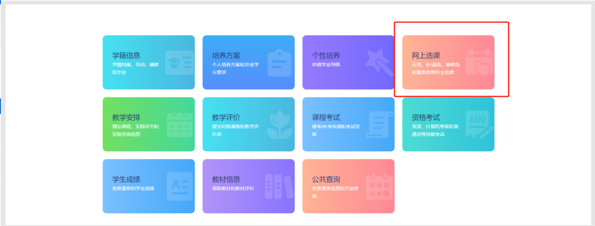Click the A= grade icon on 学生成绩
Screen dimensions: 595x226
180,187
